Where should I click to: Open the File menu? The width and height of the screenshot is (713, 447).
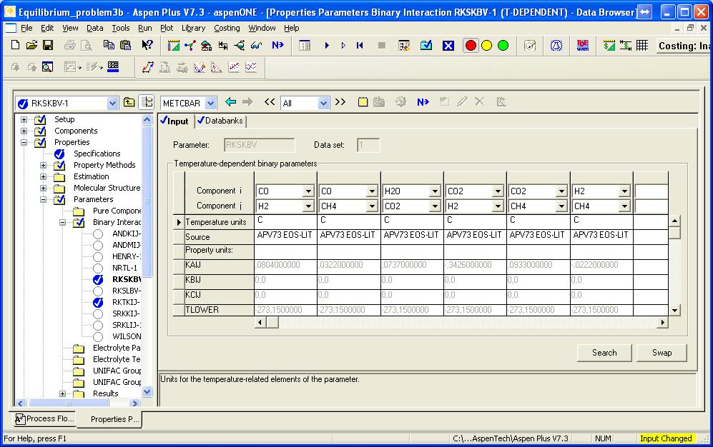click(26, 28)
